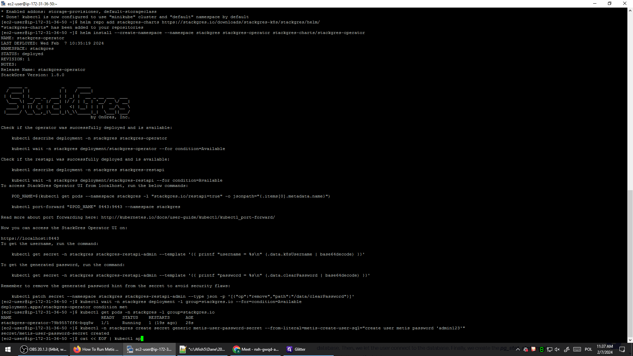Open the Notepad++ c:\Afish5 taskbar window

pyautogui.click(x=202, y=349)
